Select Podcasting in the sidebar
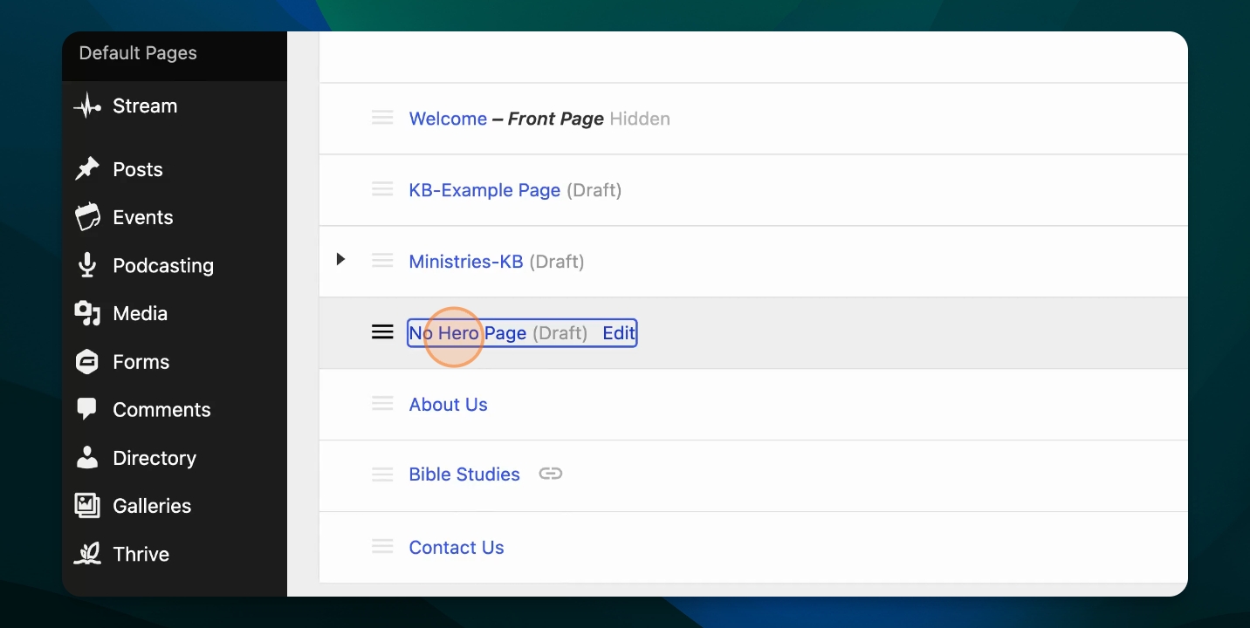 click(x=163, y=266)
